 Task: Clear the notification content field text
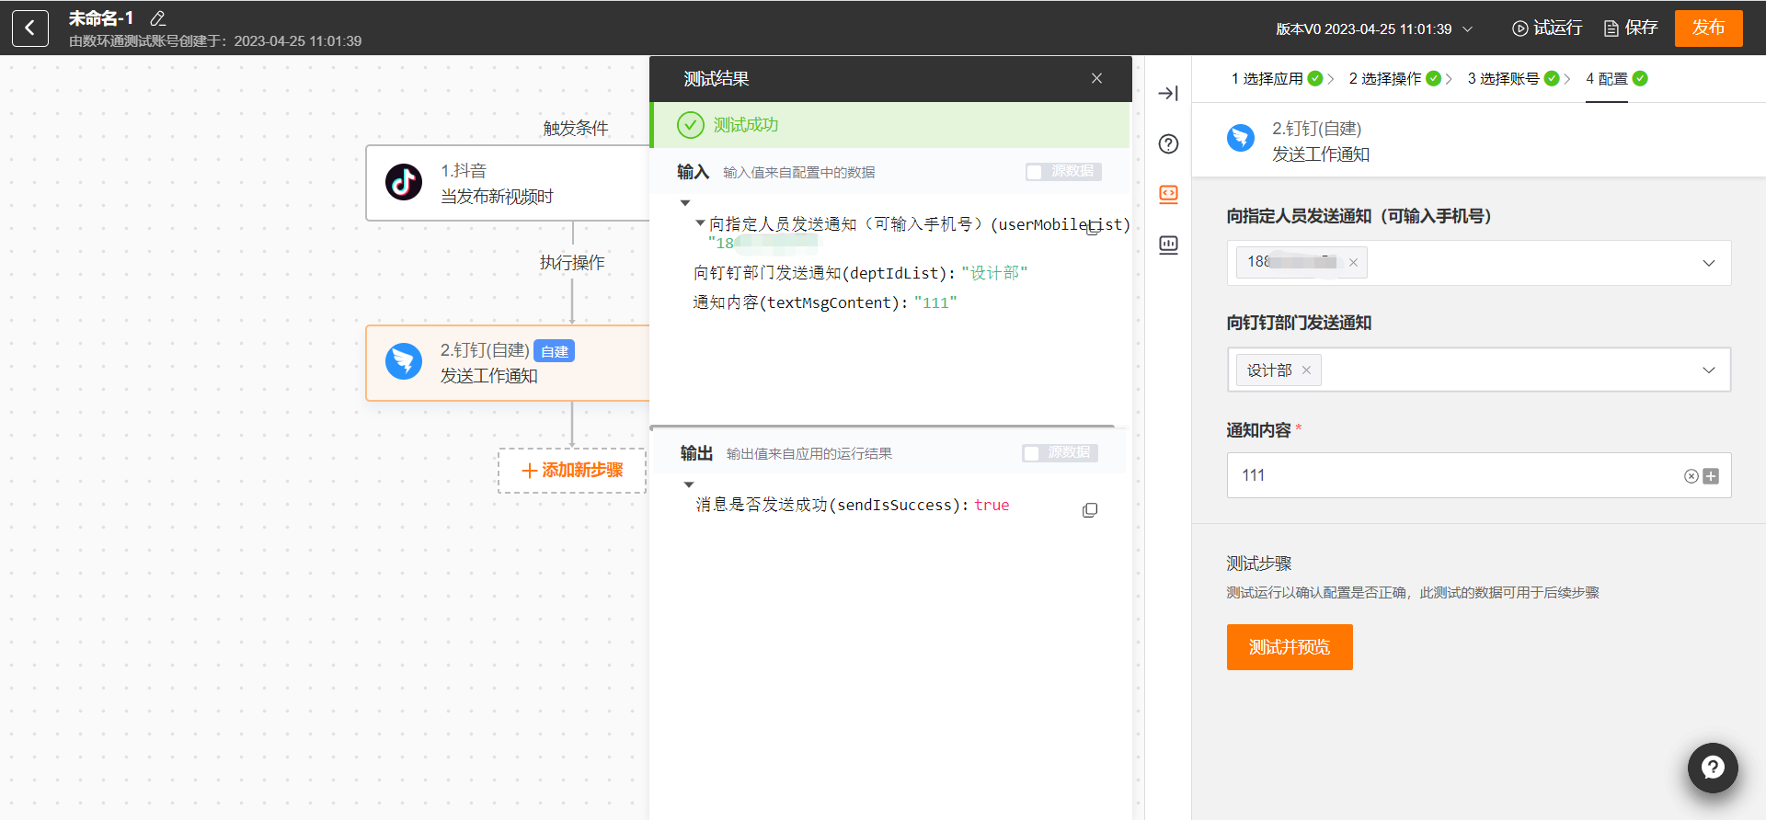[1691, 476]
